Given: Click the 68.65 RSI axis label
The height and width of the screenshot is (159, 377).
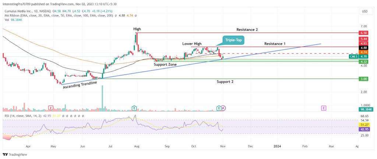Looking at the screenshot, I should click(x=364, y=116).
